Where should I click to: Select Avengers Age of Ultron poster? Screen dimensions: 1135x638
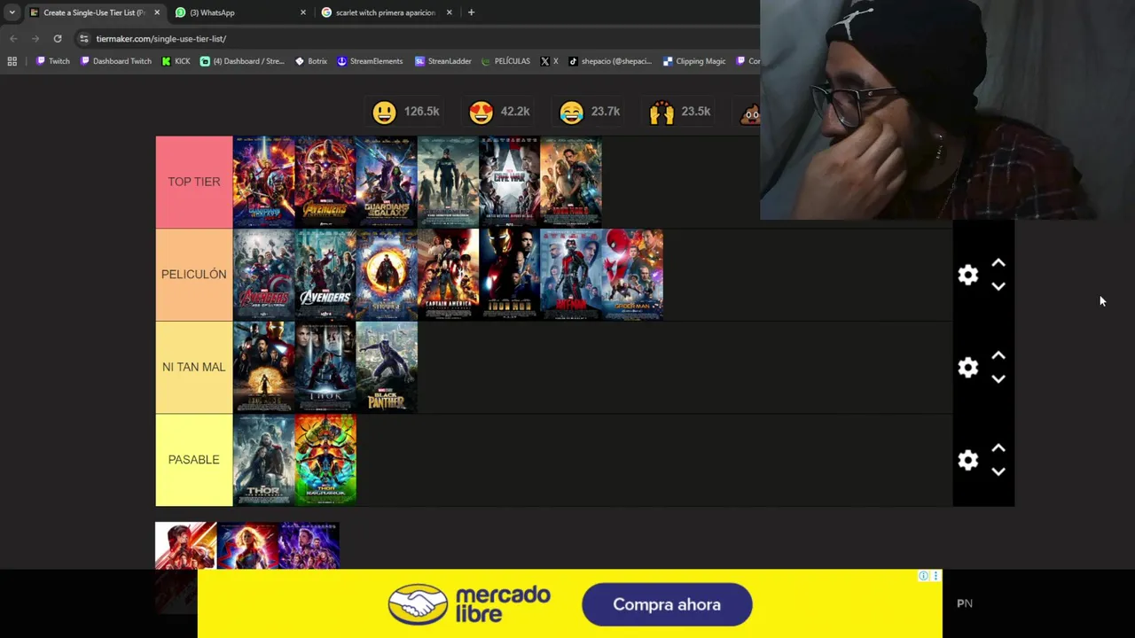point(263,275)
